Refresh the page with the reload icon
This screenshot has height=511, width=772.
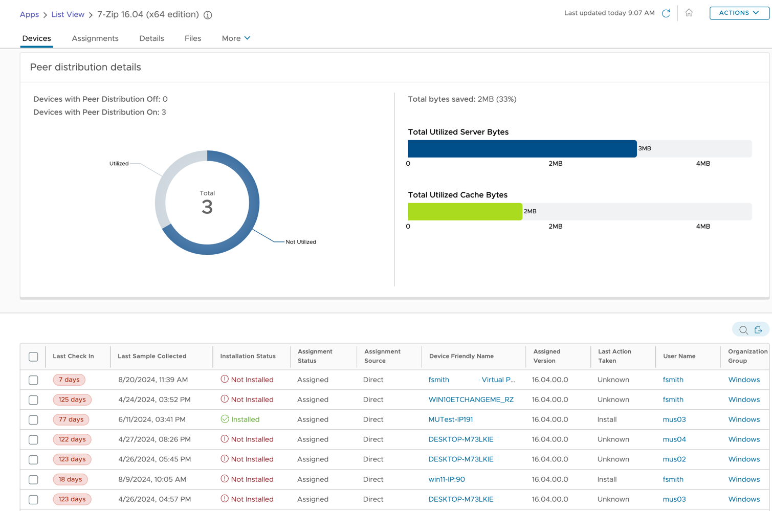(x=666, y=13)
